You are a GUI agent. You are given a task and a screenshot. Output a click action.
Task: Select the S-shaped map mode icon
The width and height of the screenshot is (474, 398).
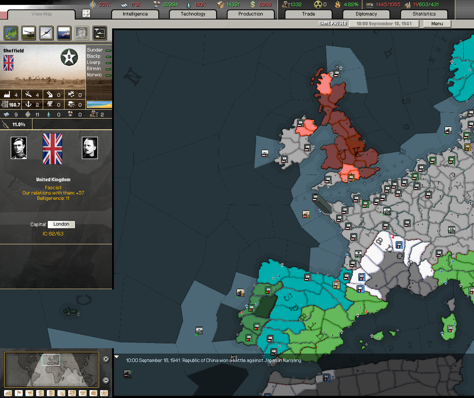point(40,393)
